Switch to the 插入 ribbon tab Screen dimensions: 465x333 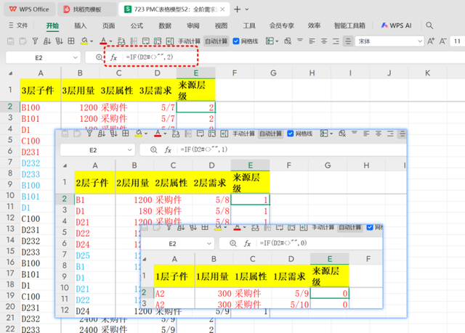click(x=81, y=25)
